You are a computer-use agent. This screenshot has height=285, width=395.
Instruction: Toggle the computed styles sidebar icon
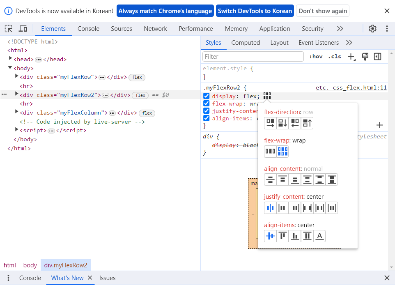click(x=378, y=57)
